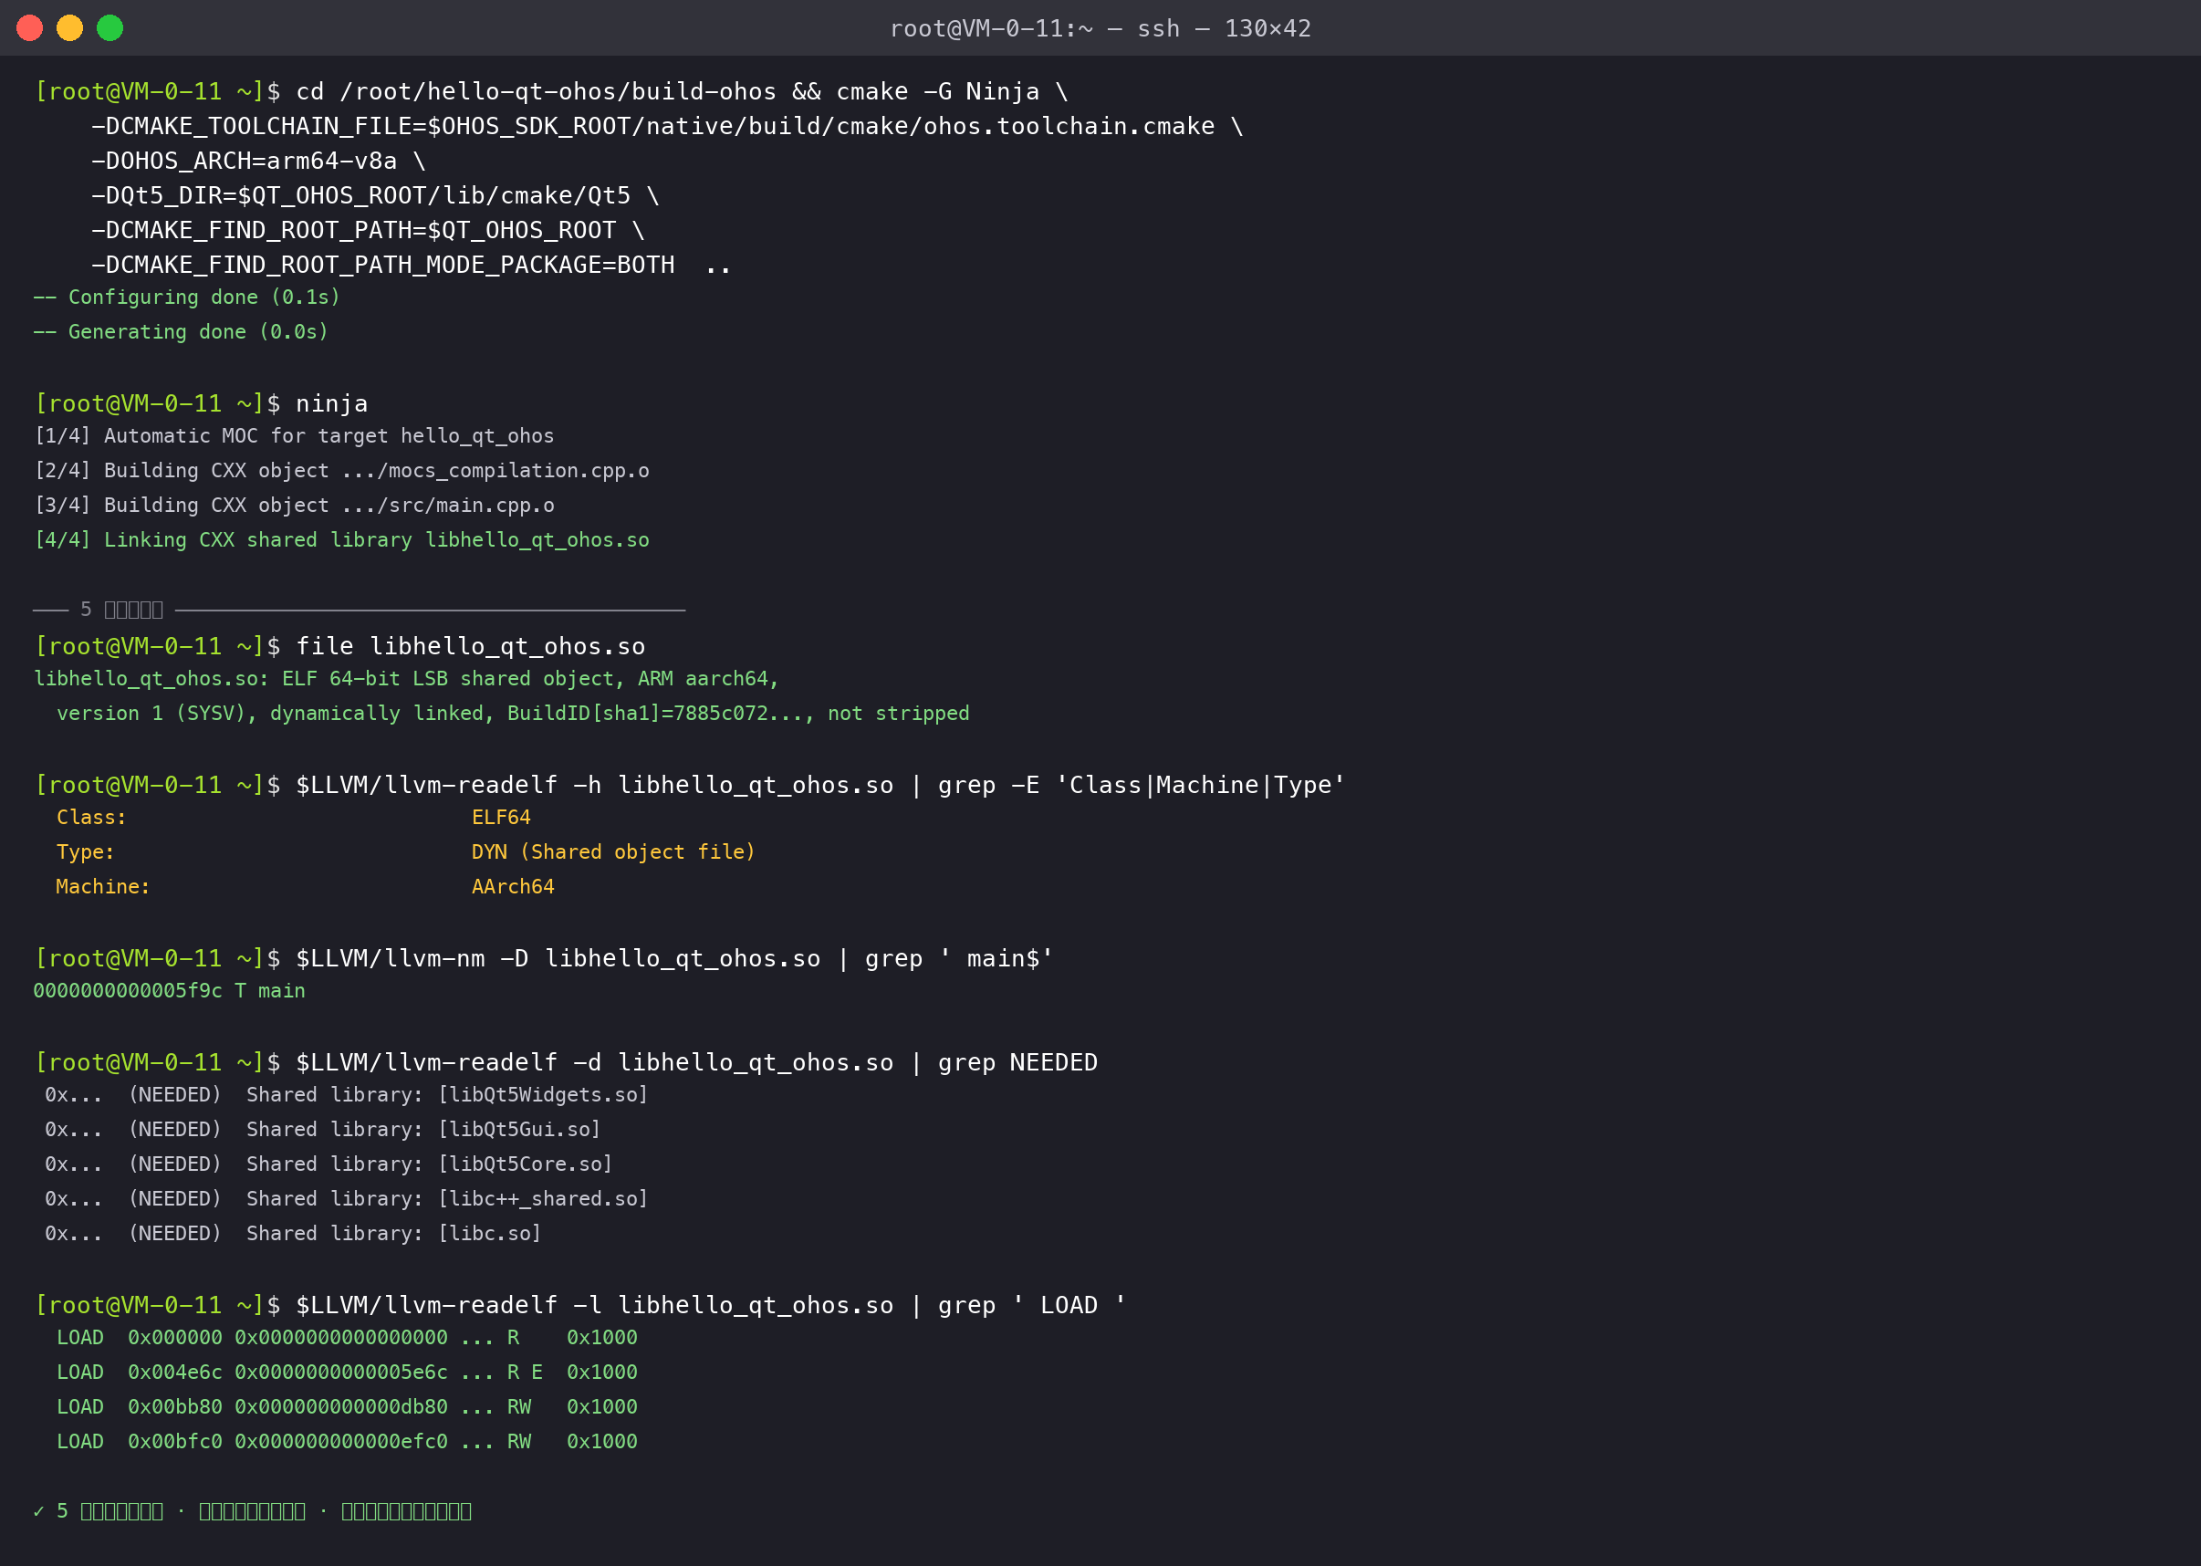Click the 'Class:' header label

(91, 818)
